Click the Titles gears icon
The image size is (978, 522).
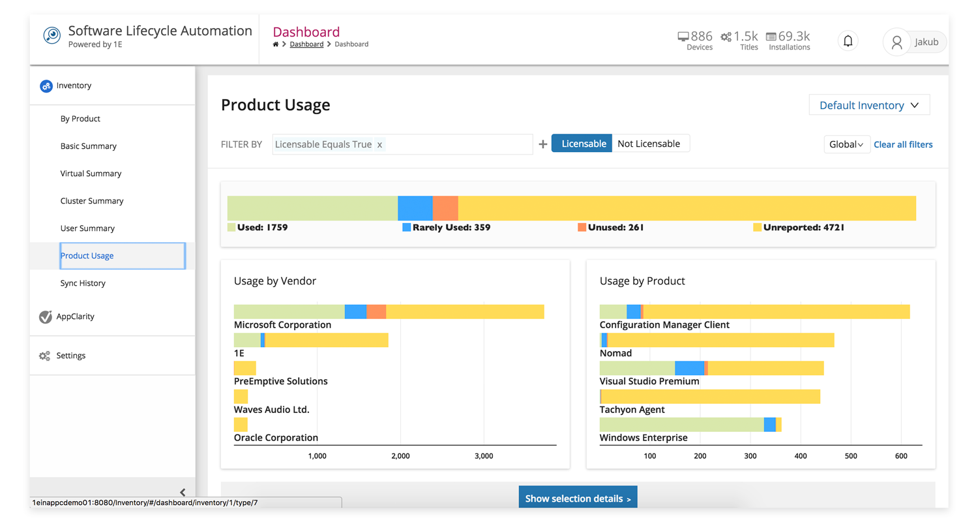click(x=726, y=37)
